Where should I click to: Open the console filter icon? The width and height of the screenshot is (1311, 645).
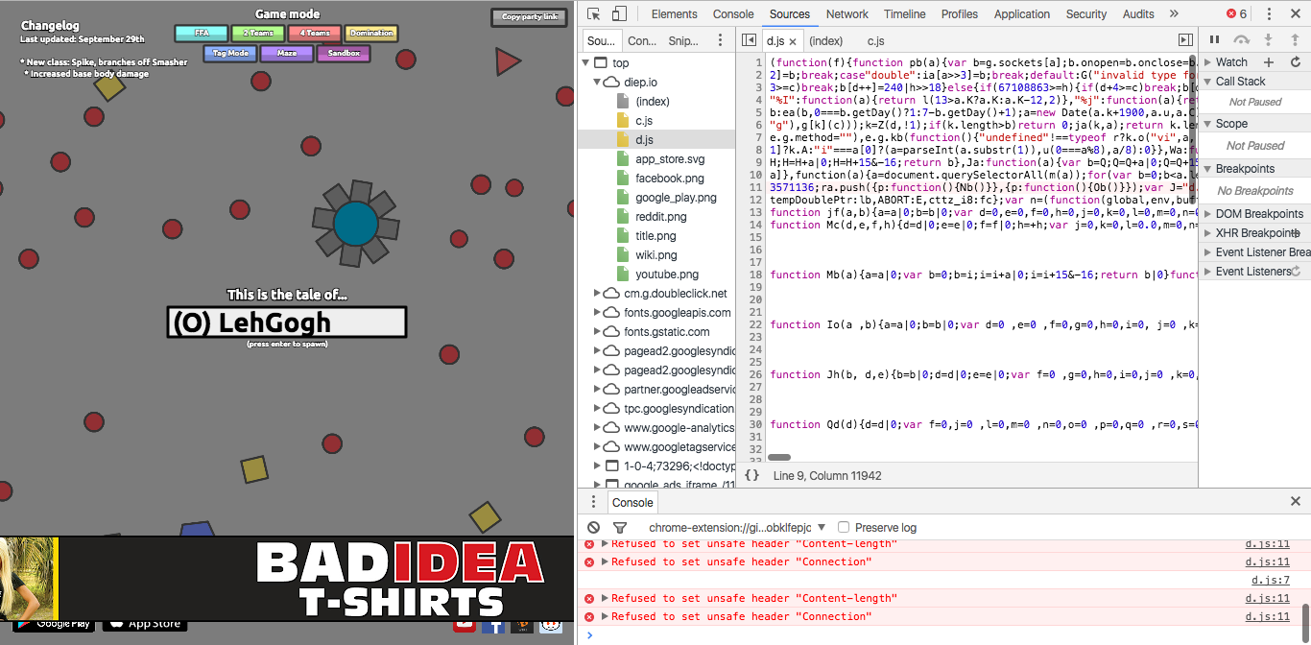[x=618, y=527]
